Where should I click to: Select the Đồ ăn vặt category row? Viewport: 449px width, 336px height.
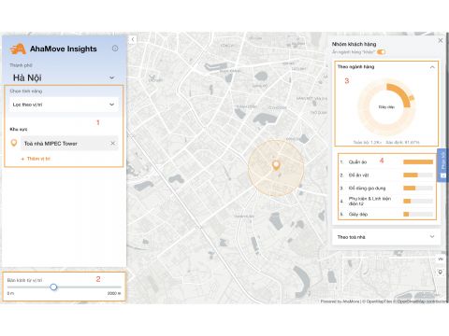coord(386,175)
